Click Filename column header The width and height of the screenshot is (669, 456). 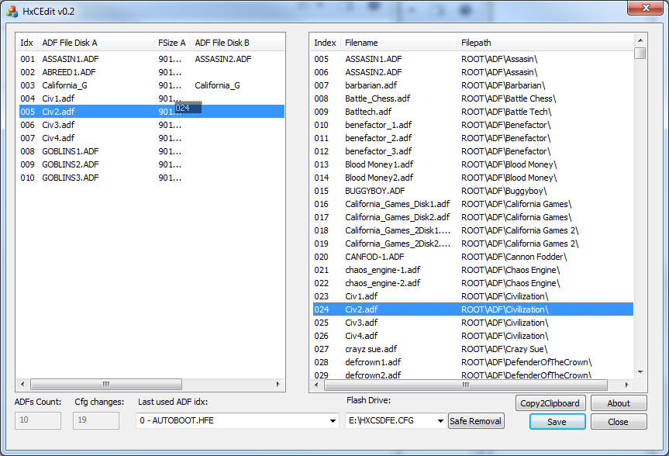pos(398,43)
